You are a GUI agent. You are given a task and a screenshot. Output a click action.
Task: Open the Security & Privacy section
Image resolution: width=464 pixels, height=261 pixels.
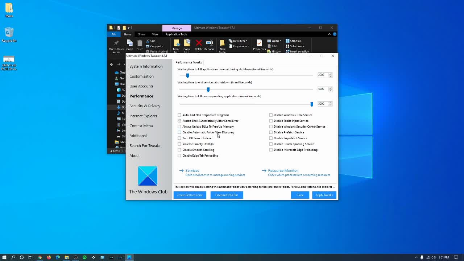click(145, 106)
